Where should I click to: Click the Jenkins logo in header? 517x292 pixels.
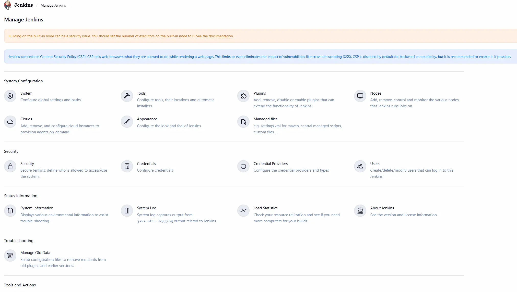point(8,5)
